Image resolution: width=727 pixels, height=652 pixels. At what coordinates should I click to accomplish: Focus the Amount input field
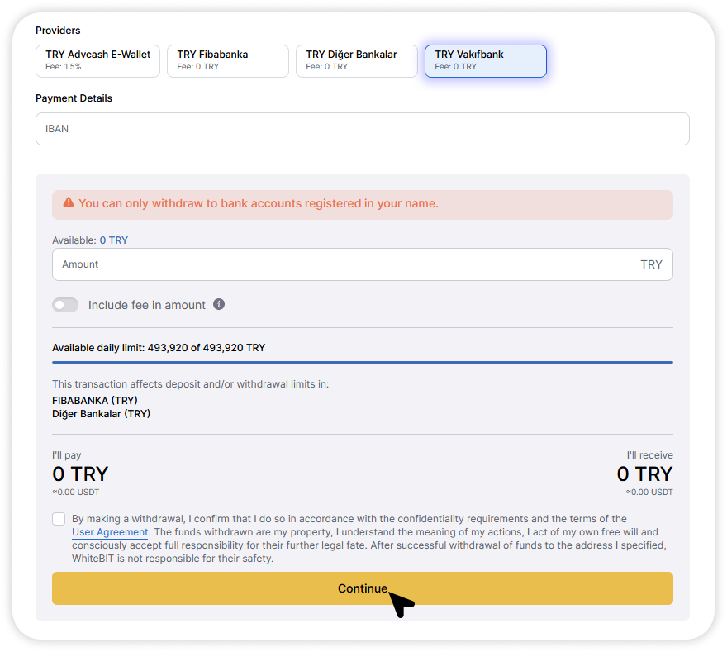tap(363, 264)
